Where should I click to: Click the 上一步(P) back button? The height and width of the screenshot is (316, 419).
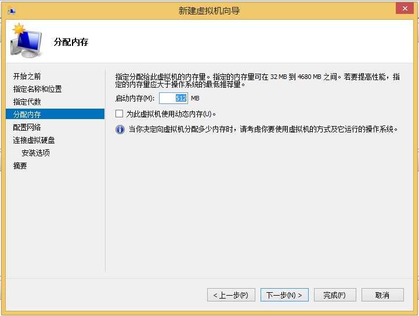pyautogui.click(x=231, y=295)
